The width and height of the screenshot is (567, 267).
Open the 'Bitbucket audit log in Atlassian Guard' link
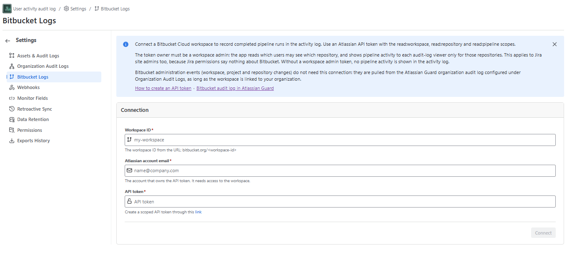coord(235,88)
